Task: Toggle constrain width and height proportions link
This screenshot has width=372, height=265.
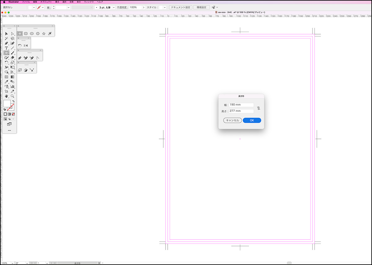Action: pos(258,108)
